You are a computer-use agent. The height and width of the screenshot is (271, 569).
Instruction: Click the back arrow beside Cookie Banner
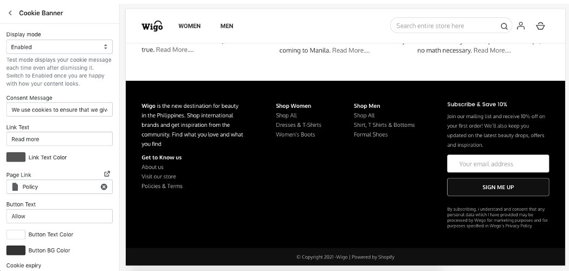click(10, 12)
